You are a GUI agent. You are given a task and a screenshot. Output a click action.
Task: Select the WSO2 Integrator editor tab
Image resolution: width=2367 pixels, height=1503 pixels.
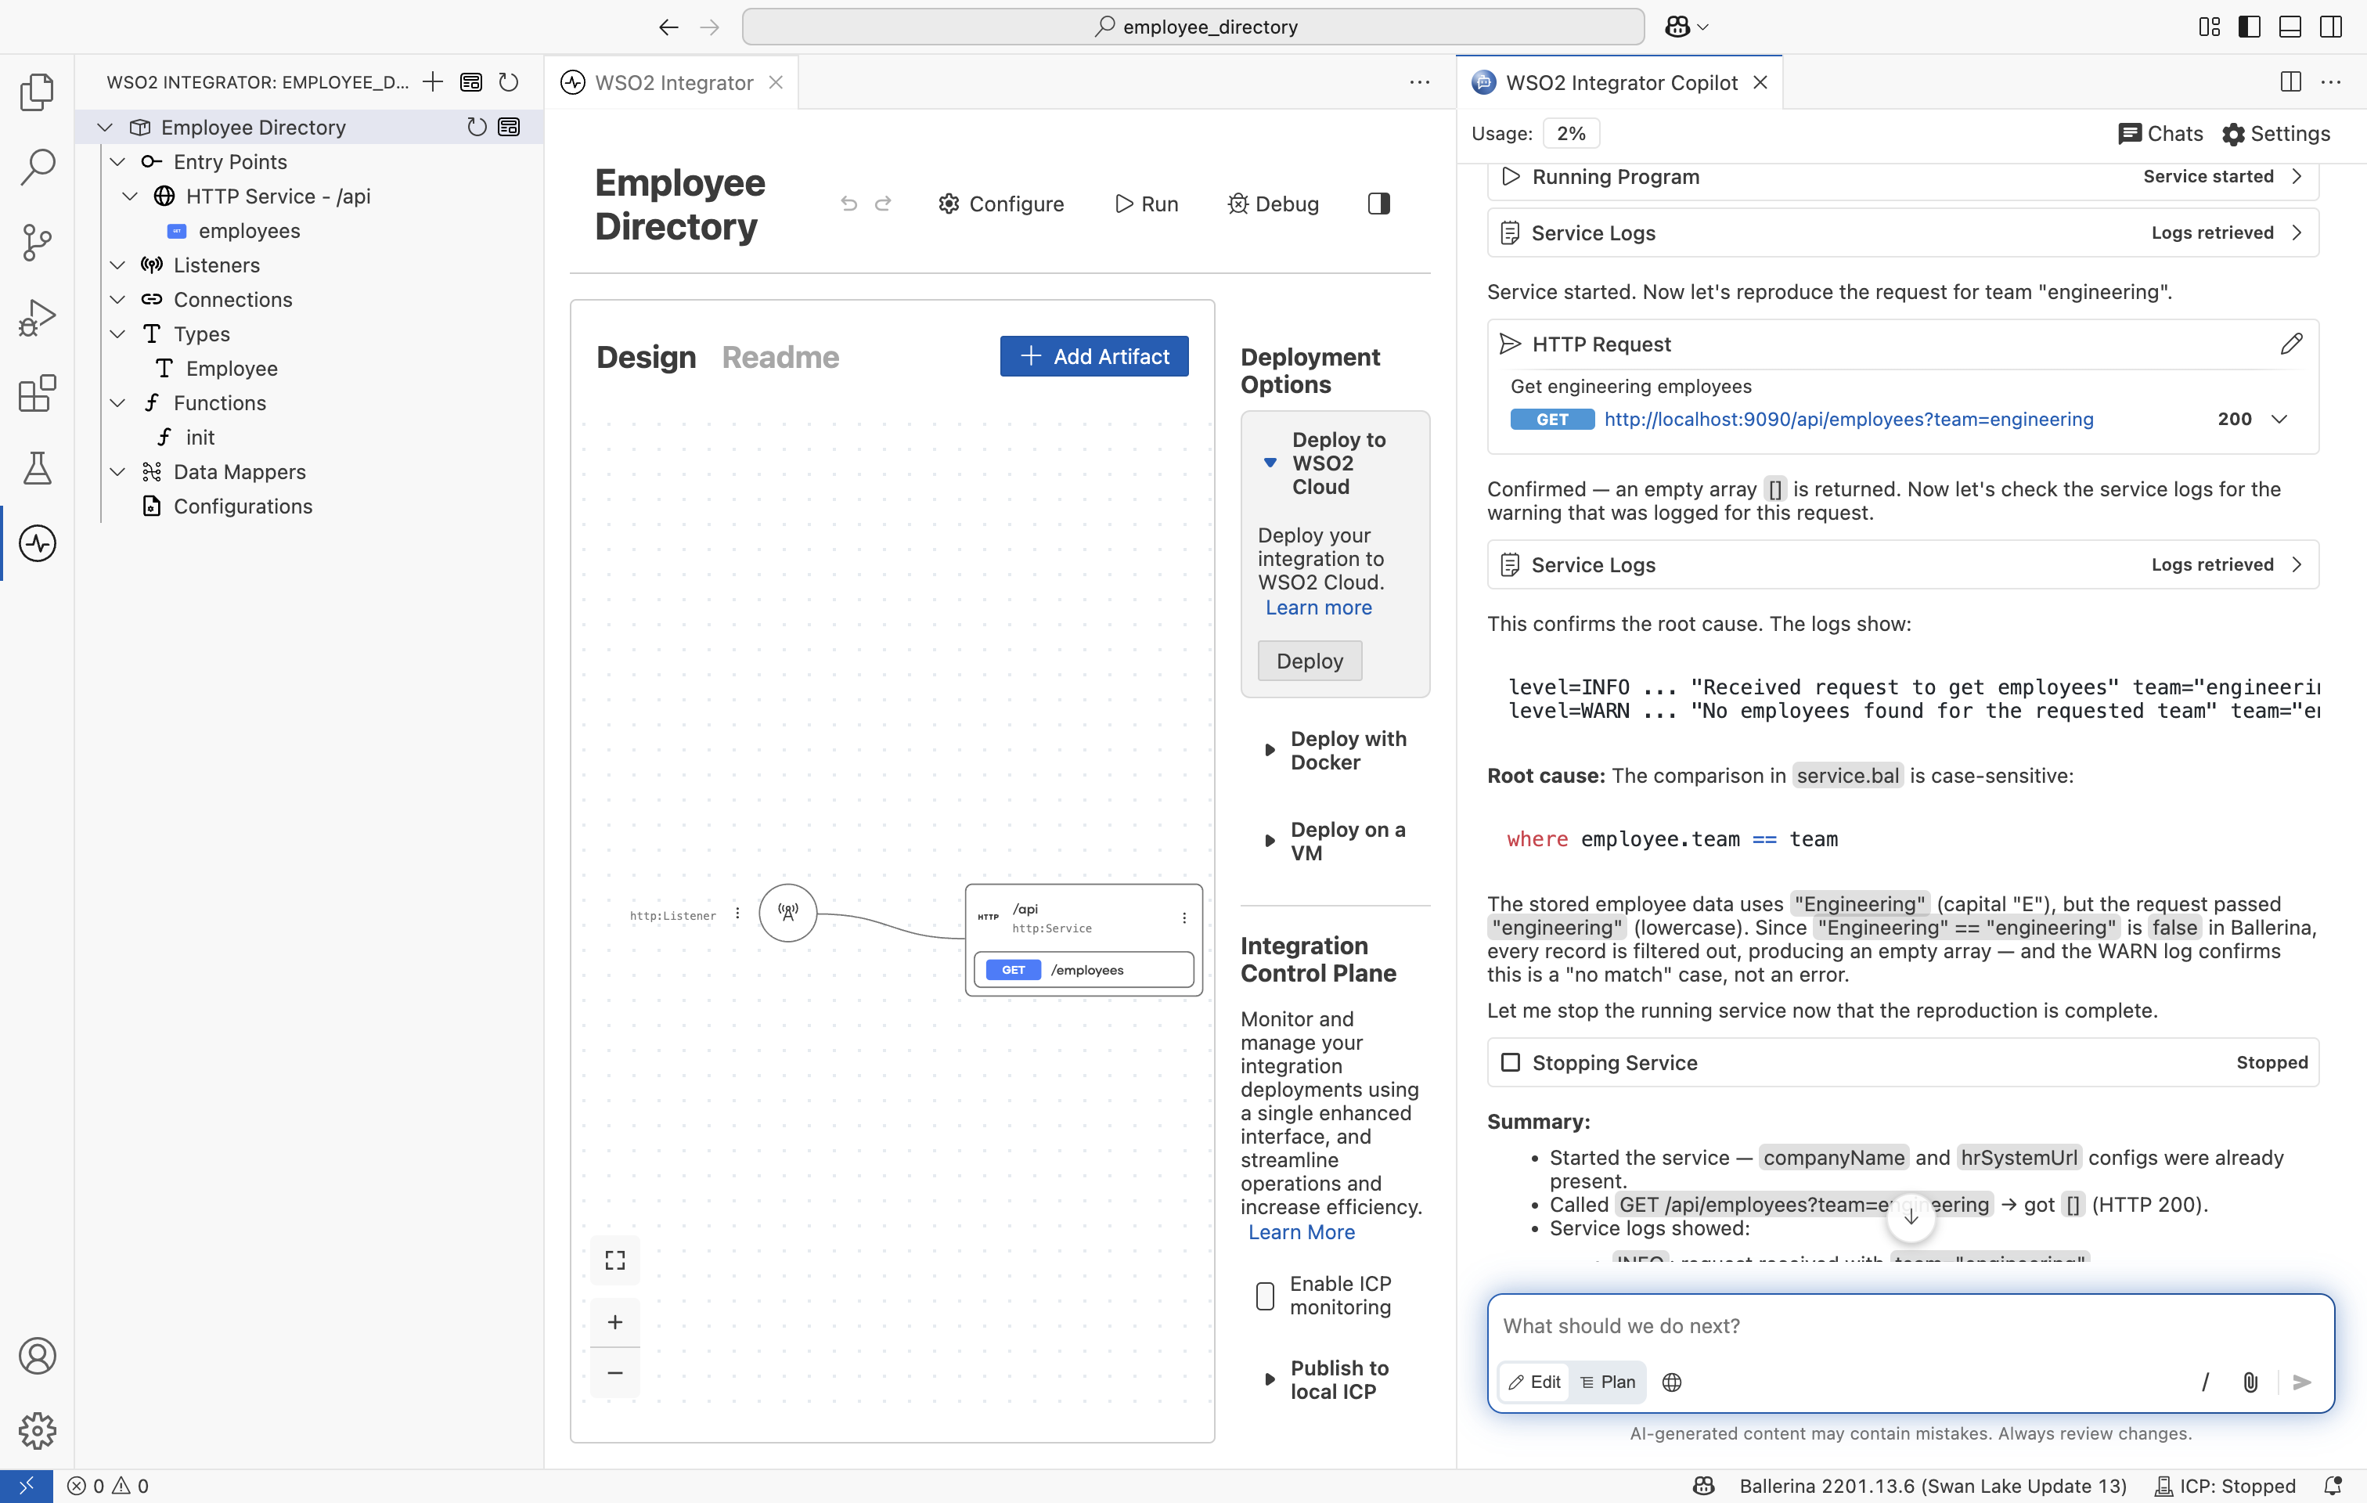tap(673, 82)
